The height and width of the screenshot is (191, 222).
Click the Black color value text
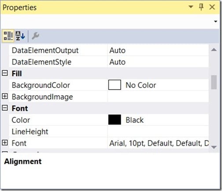tap(134, 120)
